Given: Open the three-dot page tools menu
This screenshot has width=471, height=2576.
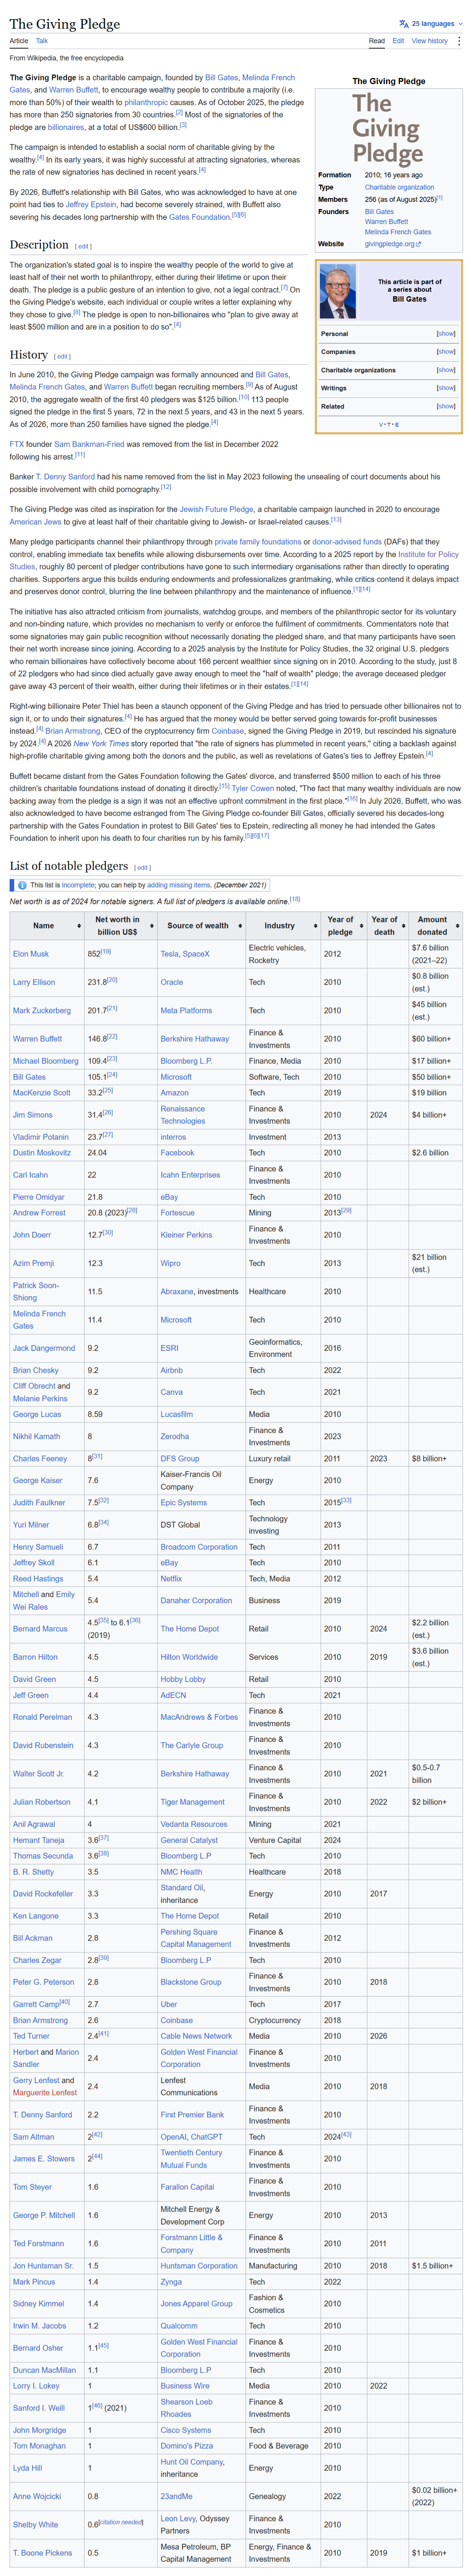Looking at the screenshot, I should tap(459, 41).
